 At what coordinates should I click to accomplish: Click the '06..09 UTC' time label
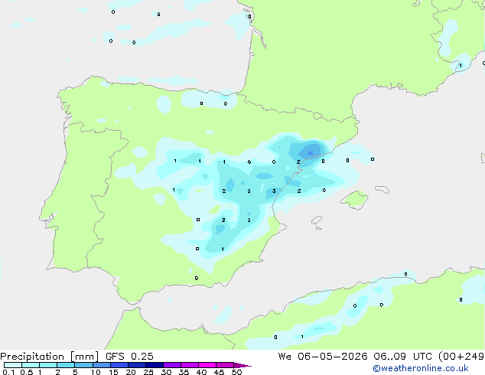401,357
